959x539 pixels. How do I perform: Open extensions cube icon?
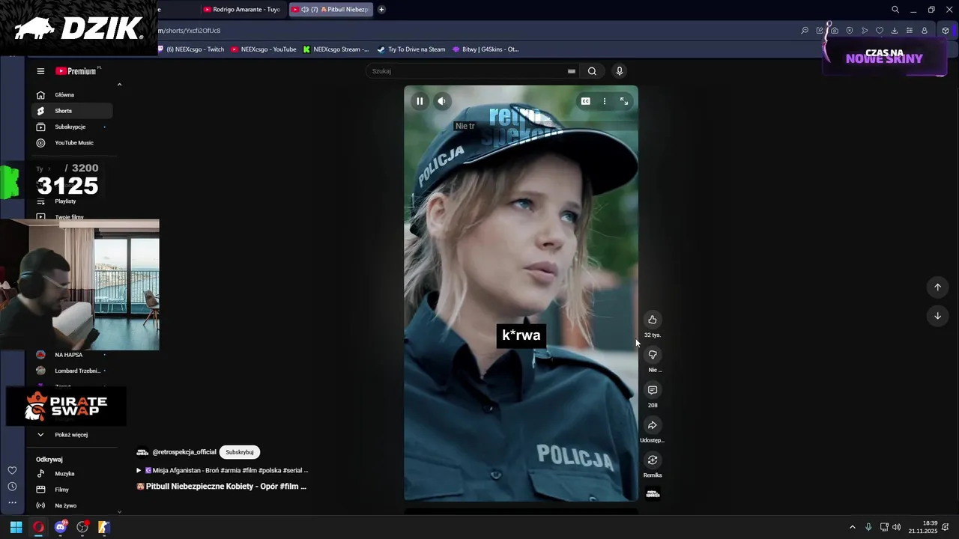point(946,31)
